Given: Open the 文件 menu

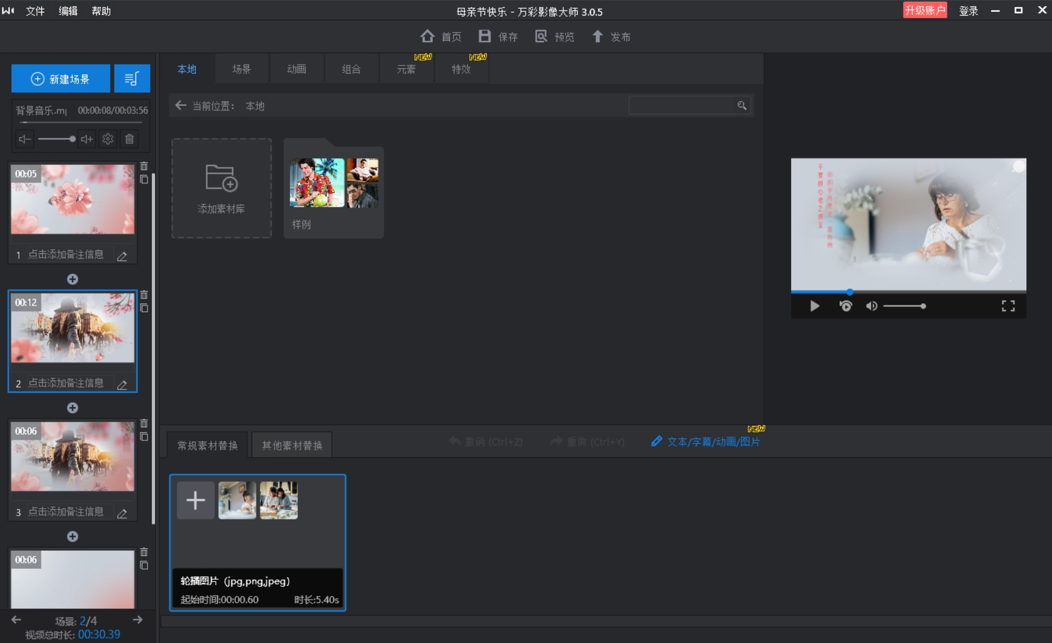Looking at the screenshot, I should [35, 11].
